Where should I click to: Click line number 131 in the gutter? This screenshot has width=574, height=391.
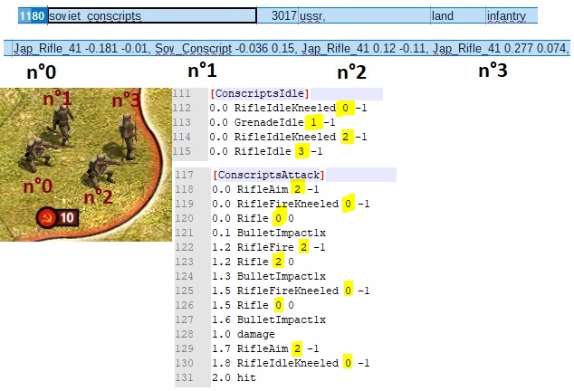pyautogui.click(x=184, y=377)
